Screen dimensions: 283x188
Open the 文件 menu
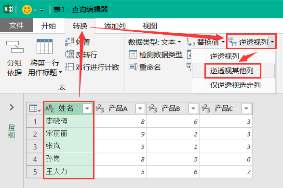pos(16,25)
